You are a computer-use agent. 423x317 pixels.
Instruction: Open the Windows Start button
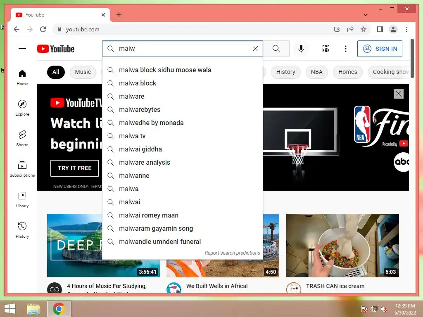(x=10, y=309)
